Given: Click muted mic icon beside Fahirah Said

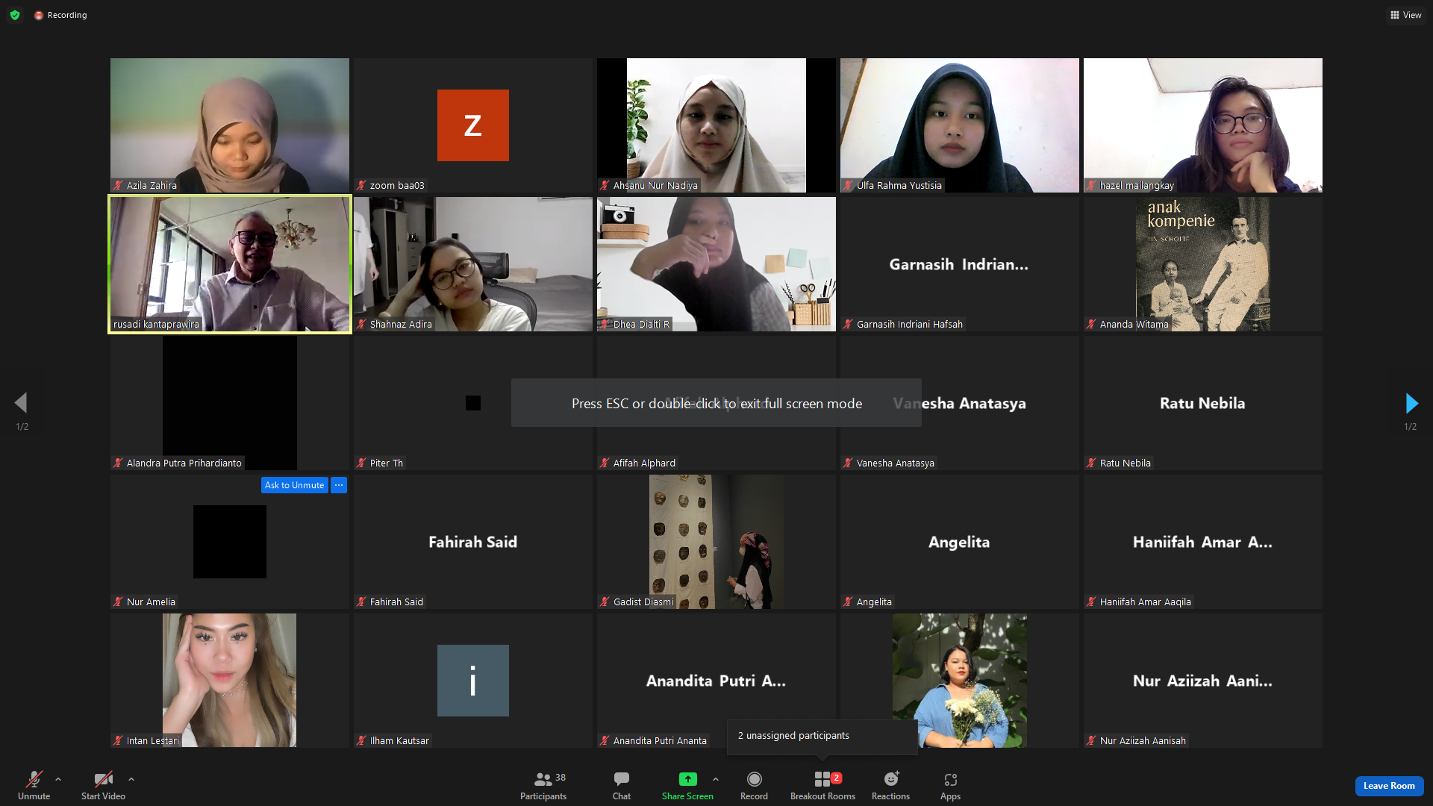Looking at the screenshot, I should (x=361, y=602).
